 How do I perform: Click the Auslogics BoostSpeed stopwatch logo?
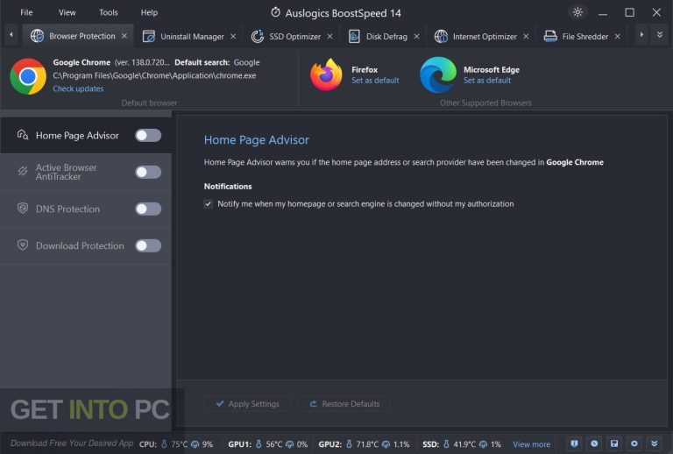pos(275,12)
